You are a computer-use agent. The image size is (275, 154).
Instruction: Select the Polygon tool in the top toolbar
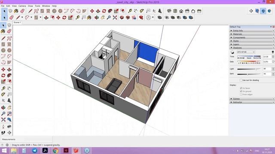(x=60, y=11)
